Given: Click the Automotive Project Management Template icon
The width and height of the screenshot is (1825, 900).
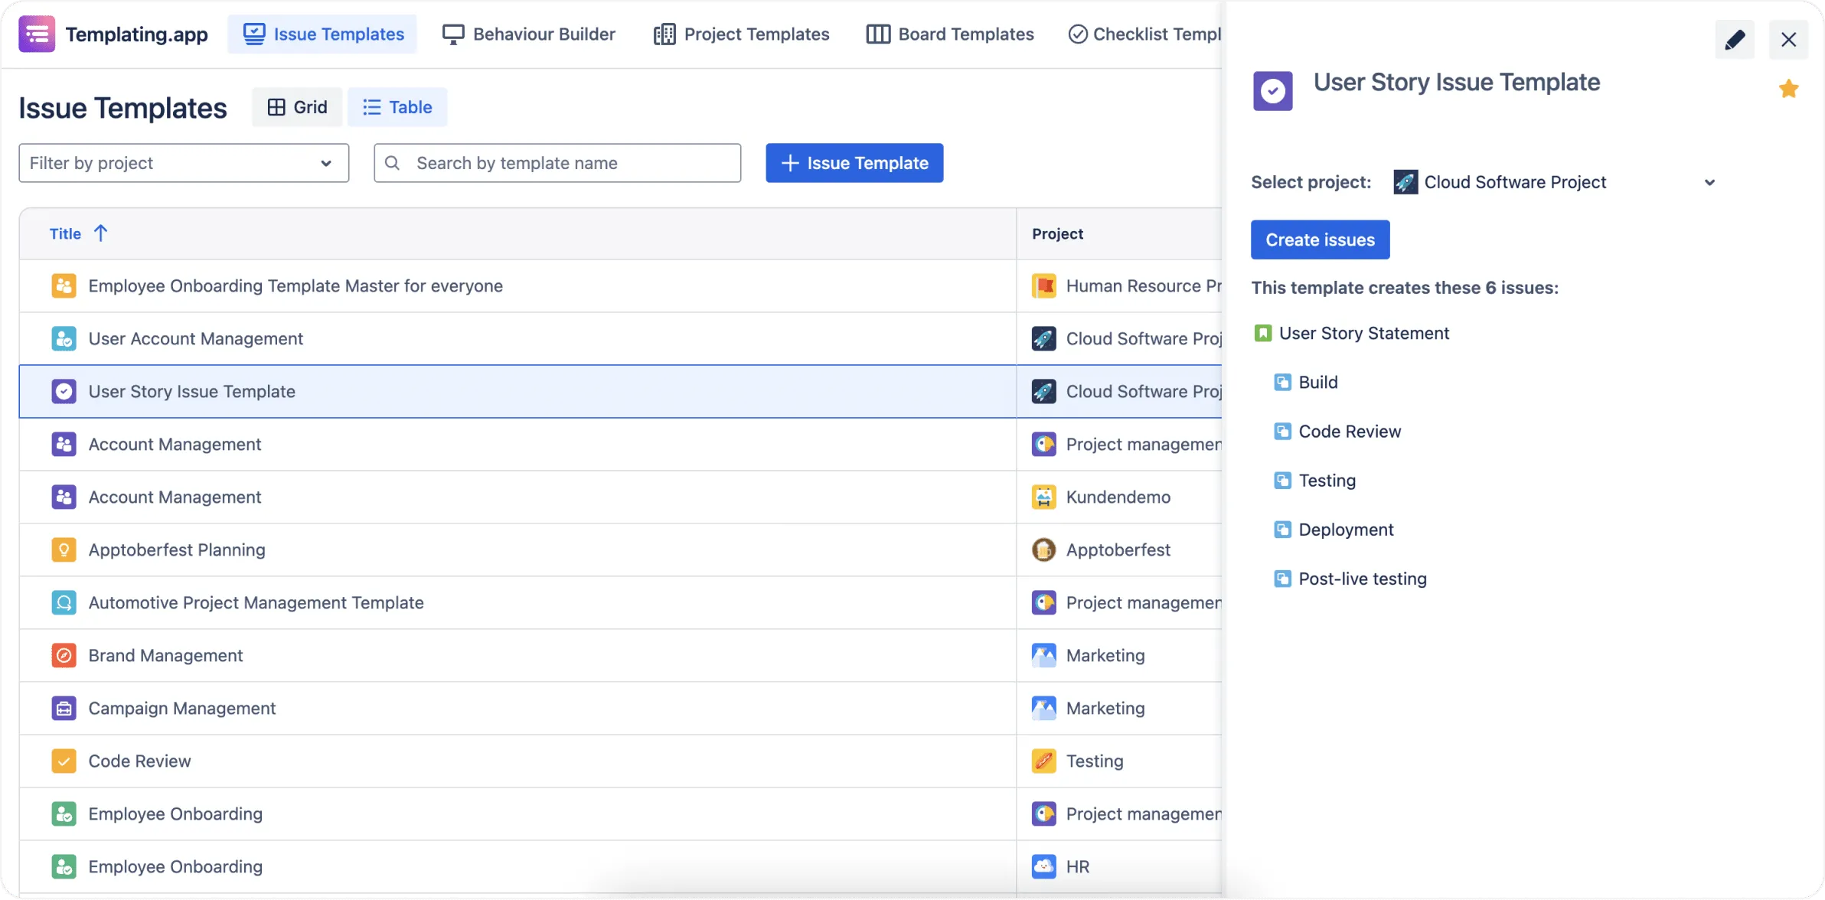Looking at the screenshot, I should 64,602.
